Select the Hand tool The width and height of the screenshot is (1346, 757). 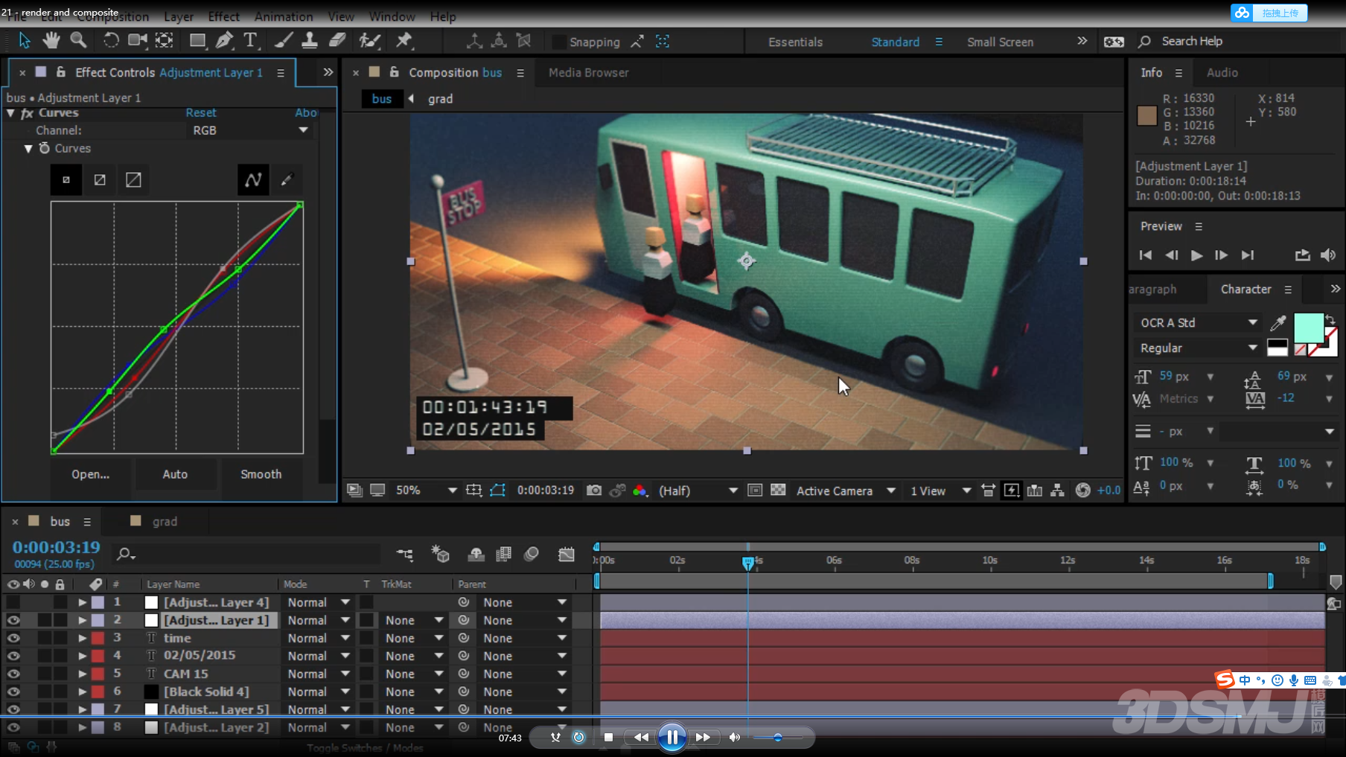click(51, 40)
